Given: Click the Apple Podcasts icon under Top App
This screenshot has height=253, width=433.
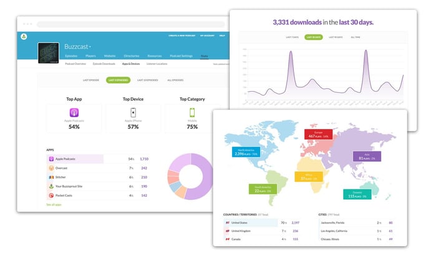Looking at the screenshot, I should point(74,113).
